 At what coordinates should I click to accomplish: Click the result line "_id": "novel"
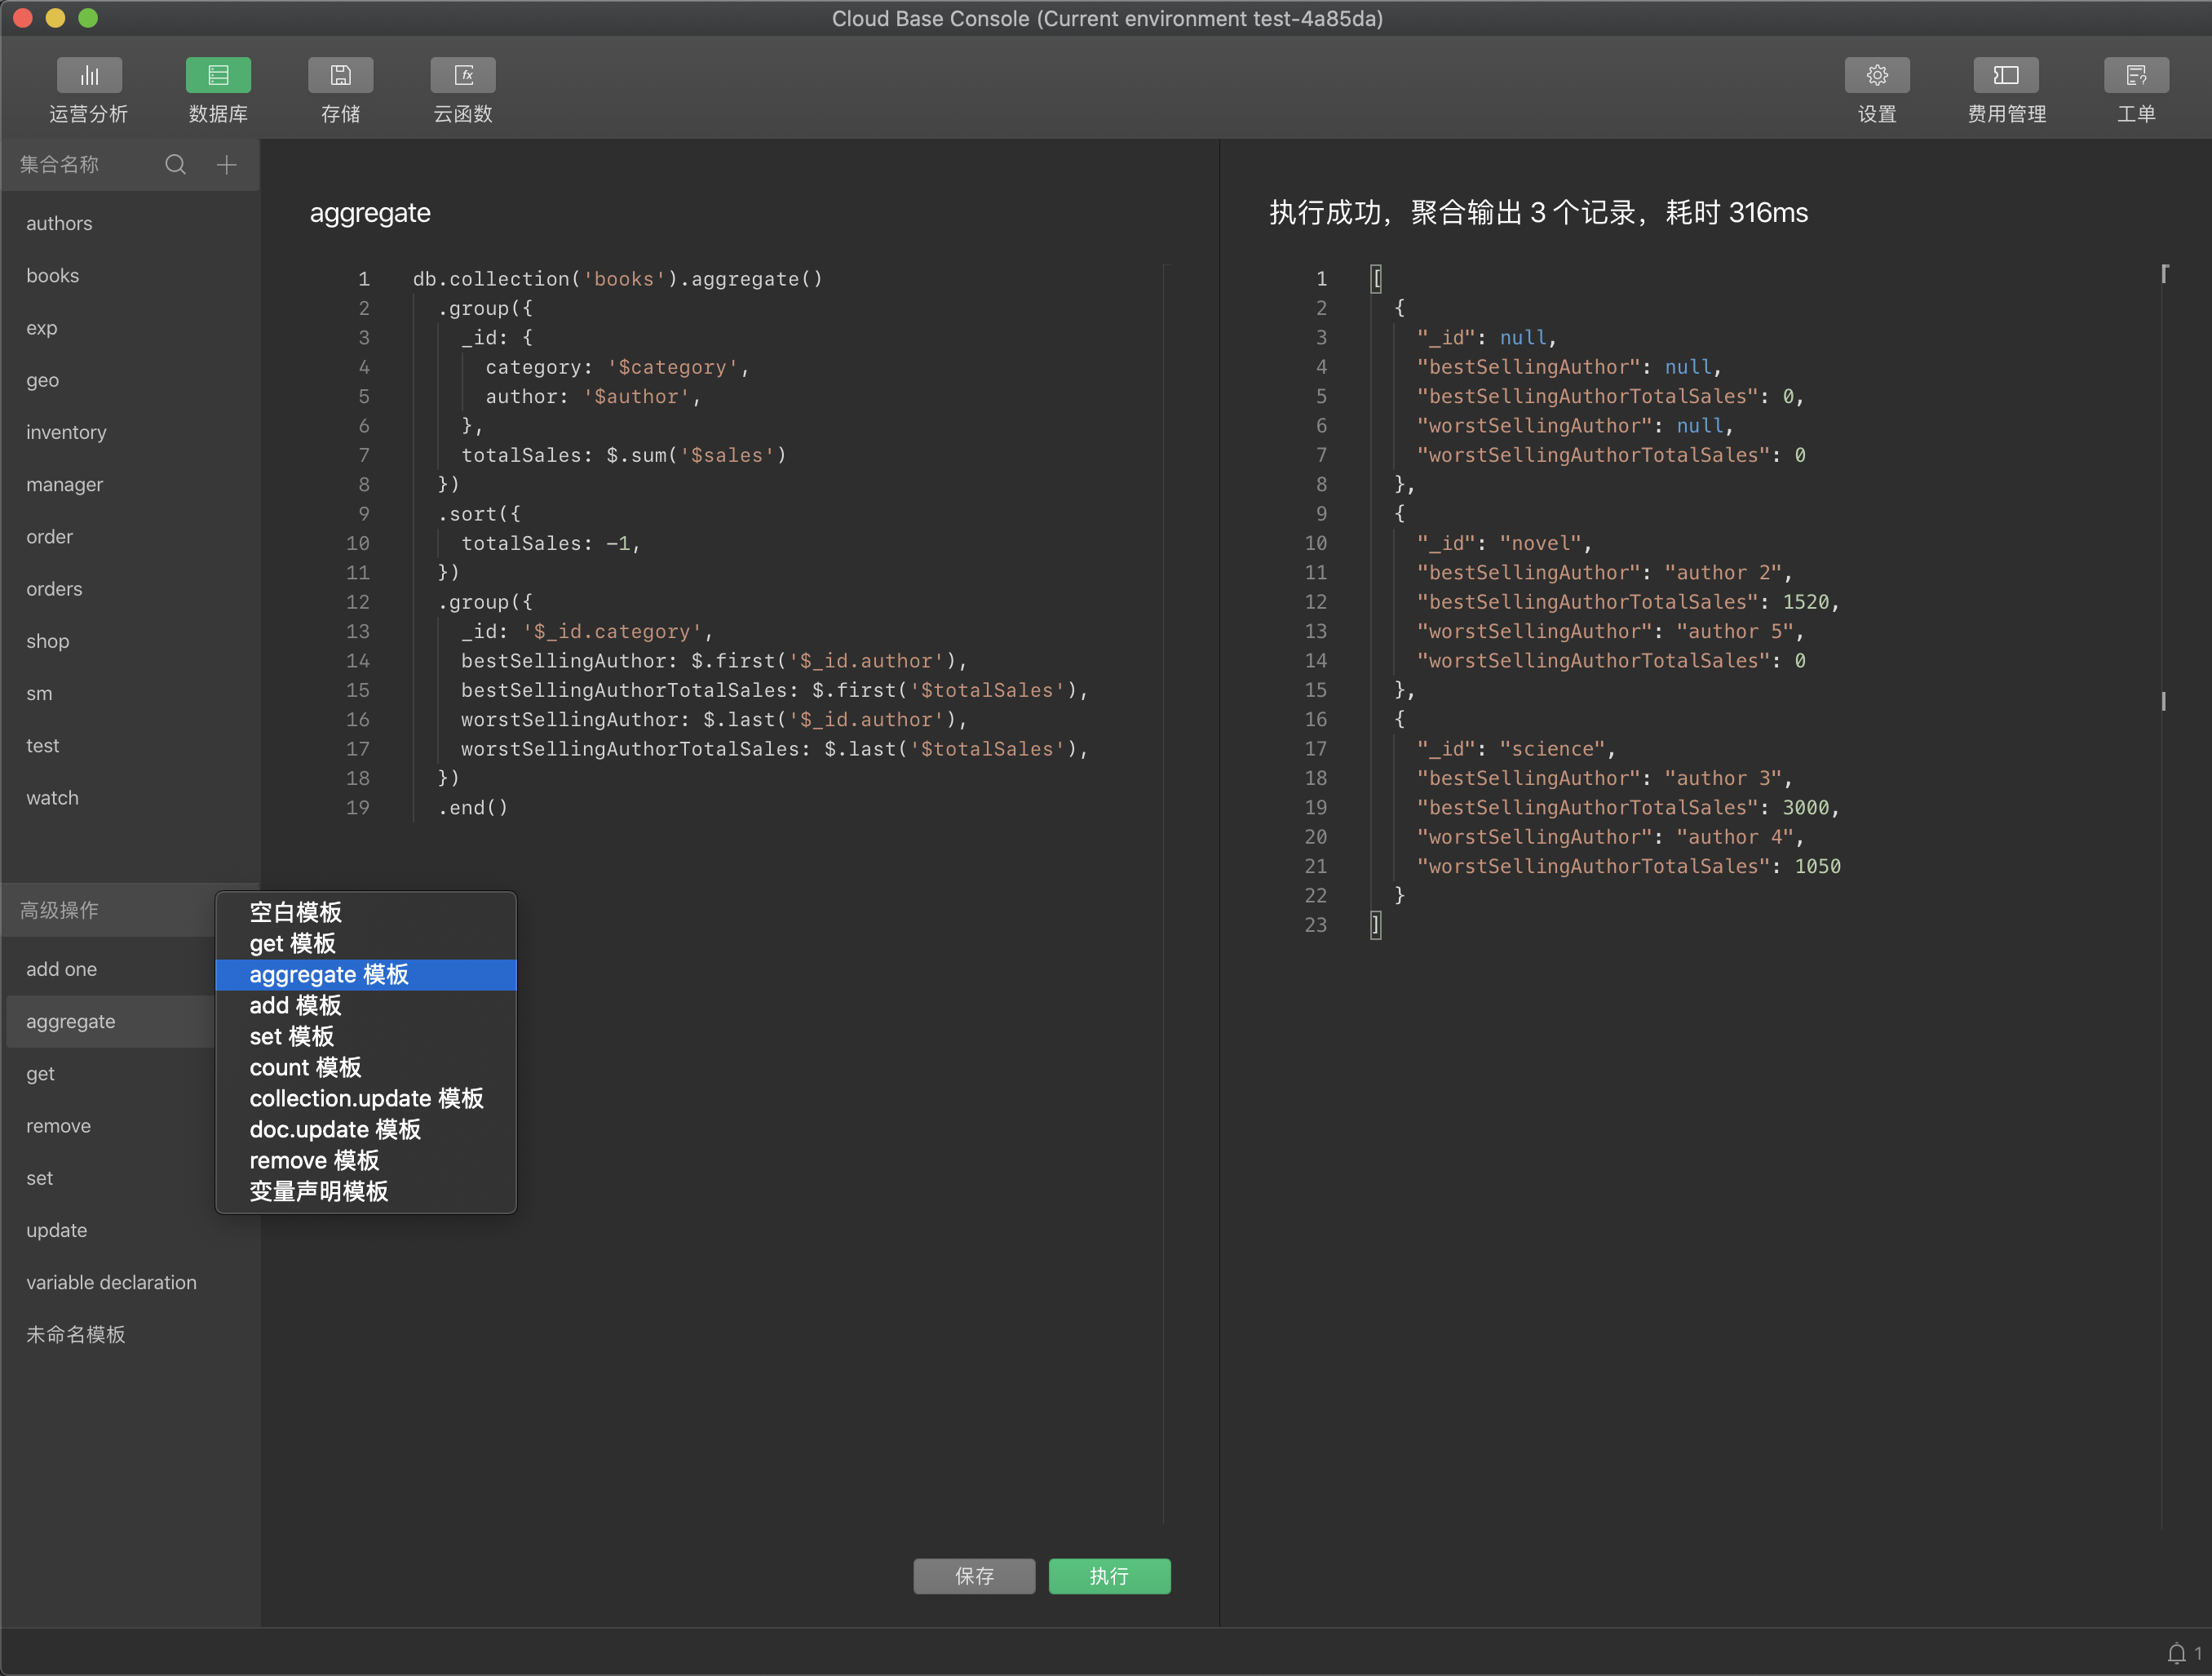1504,543
